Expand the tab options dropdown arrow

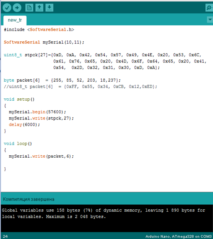[210, 20]
